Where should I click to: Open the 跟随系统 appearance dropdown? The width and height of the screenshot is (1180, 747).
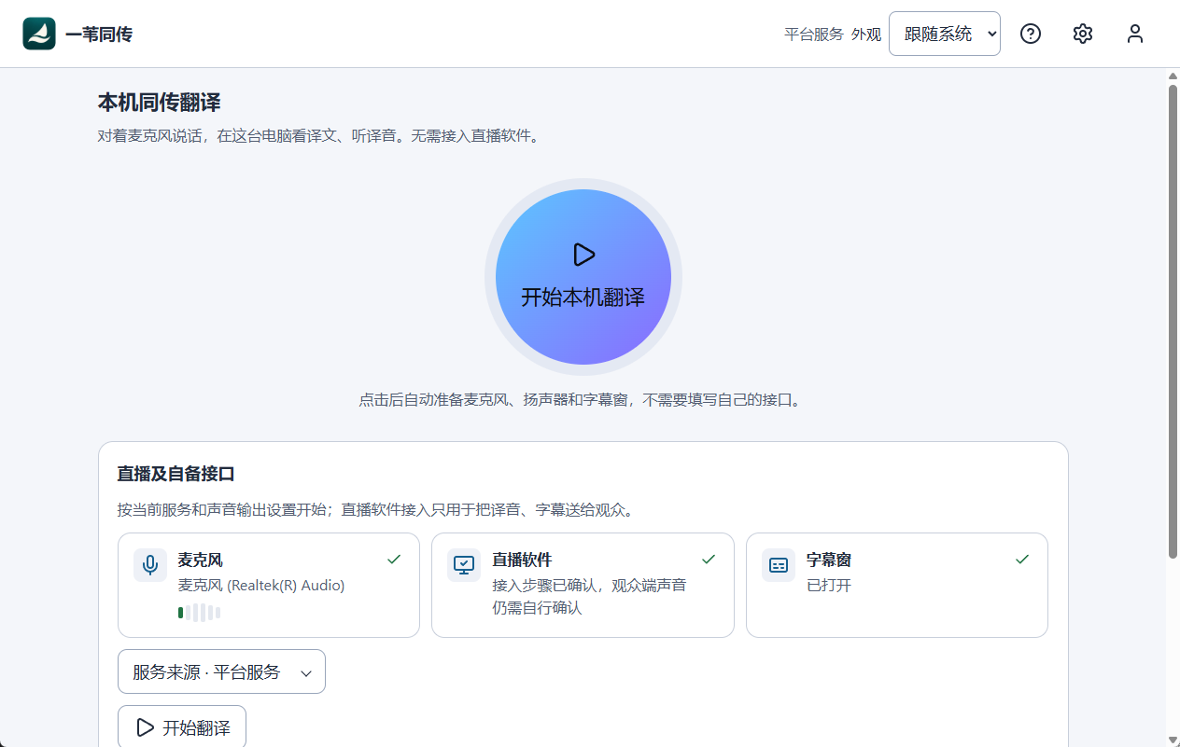945,34
